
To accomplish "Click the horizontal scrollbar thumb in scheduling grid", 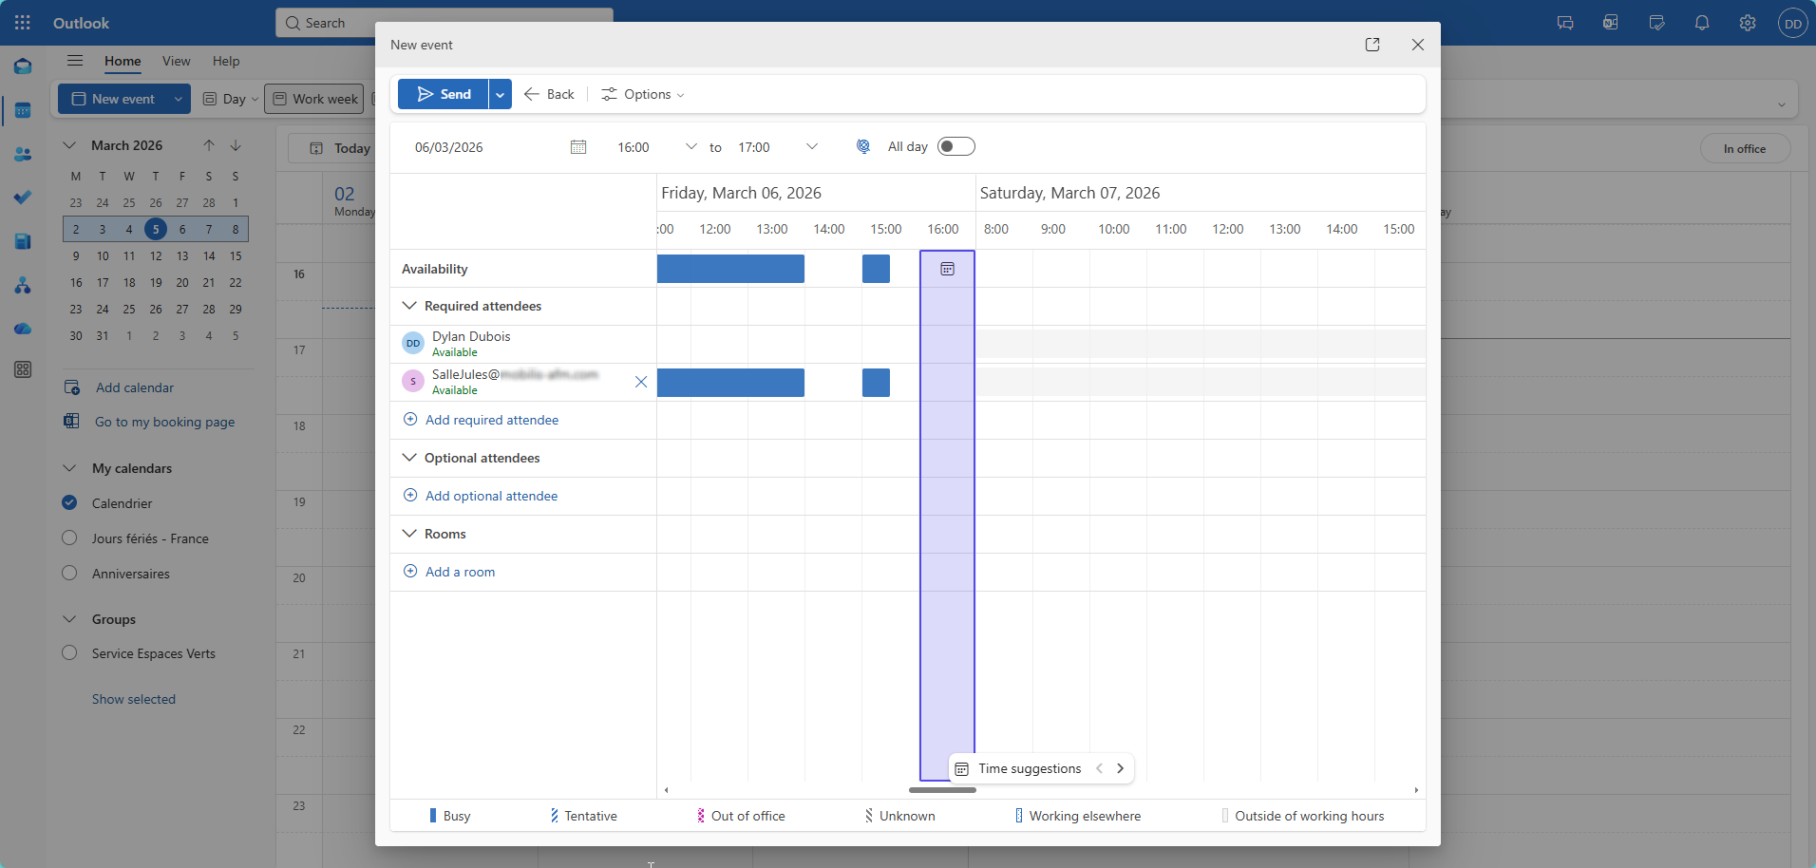I will [x=942, y=790].
